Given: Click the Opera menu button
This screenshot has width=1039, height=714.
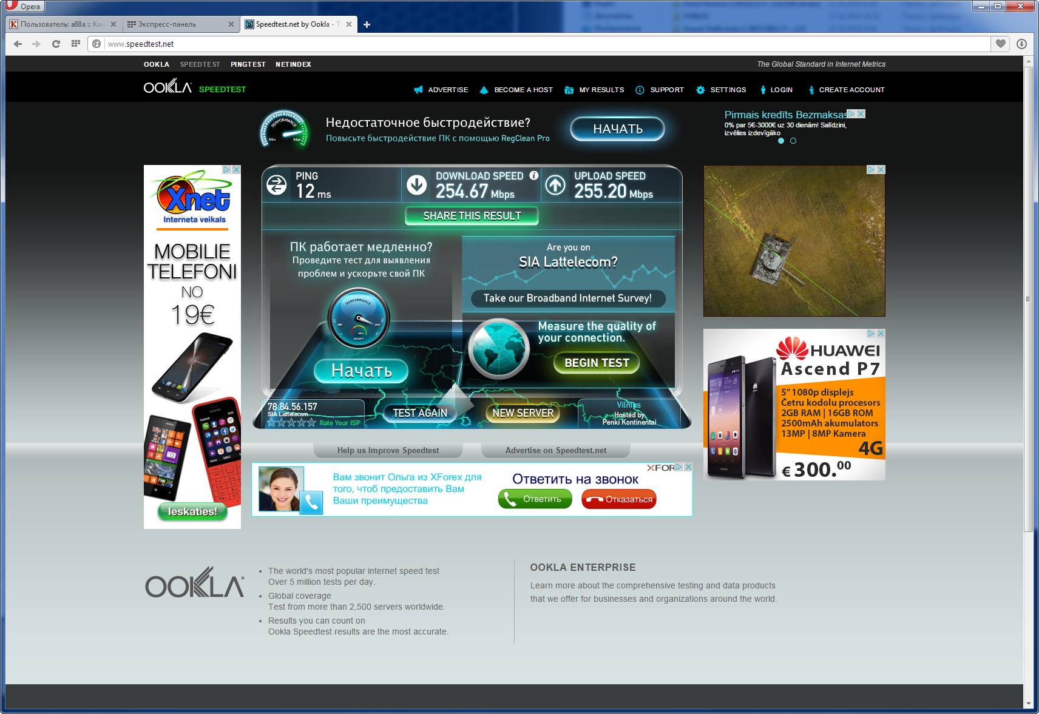Looking at the screenshot, I should [x=24, y=6].
